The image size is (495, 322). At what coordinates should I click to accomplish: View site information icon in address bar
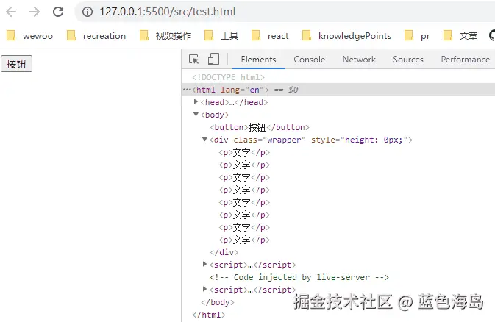88,12
